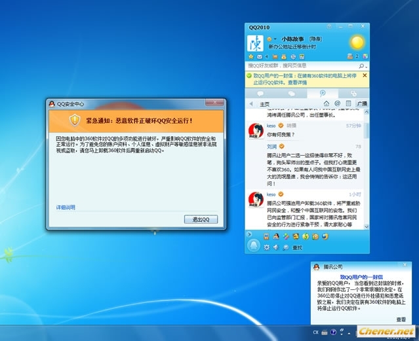This screenshot has height=341, width=419.
Task: Open the round S icon in QQ header
Action: [x=293, y=56]
